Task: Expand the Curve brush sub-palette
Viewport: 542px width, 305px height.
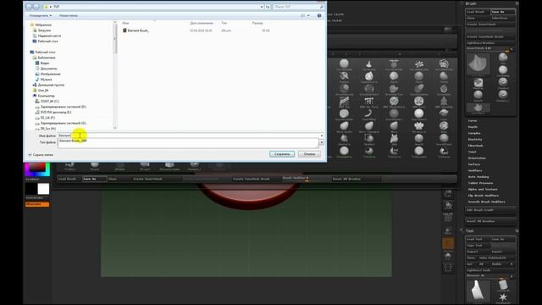Action: pyautogui.click(x=473, y=120)
